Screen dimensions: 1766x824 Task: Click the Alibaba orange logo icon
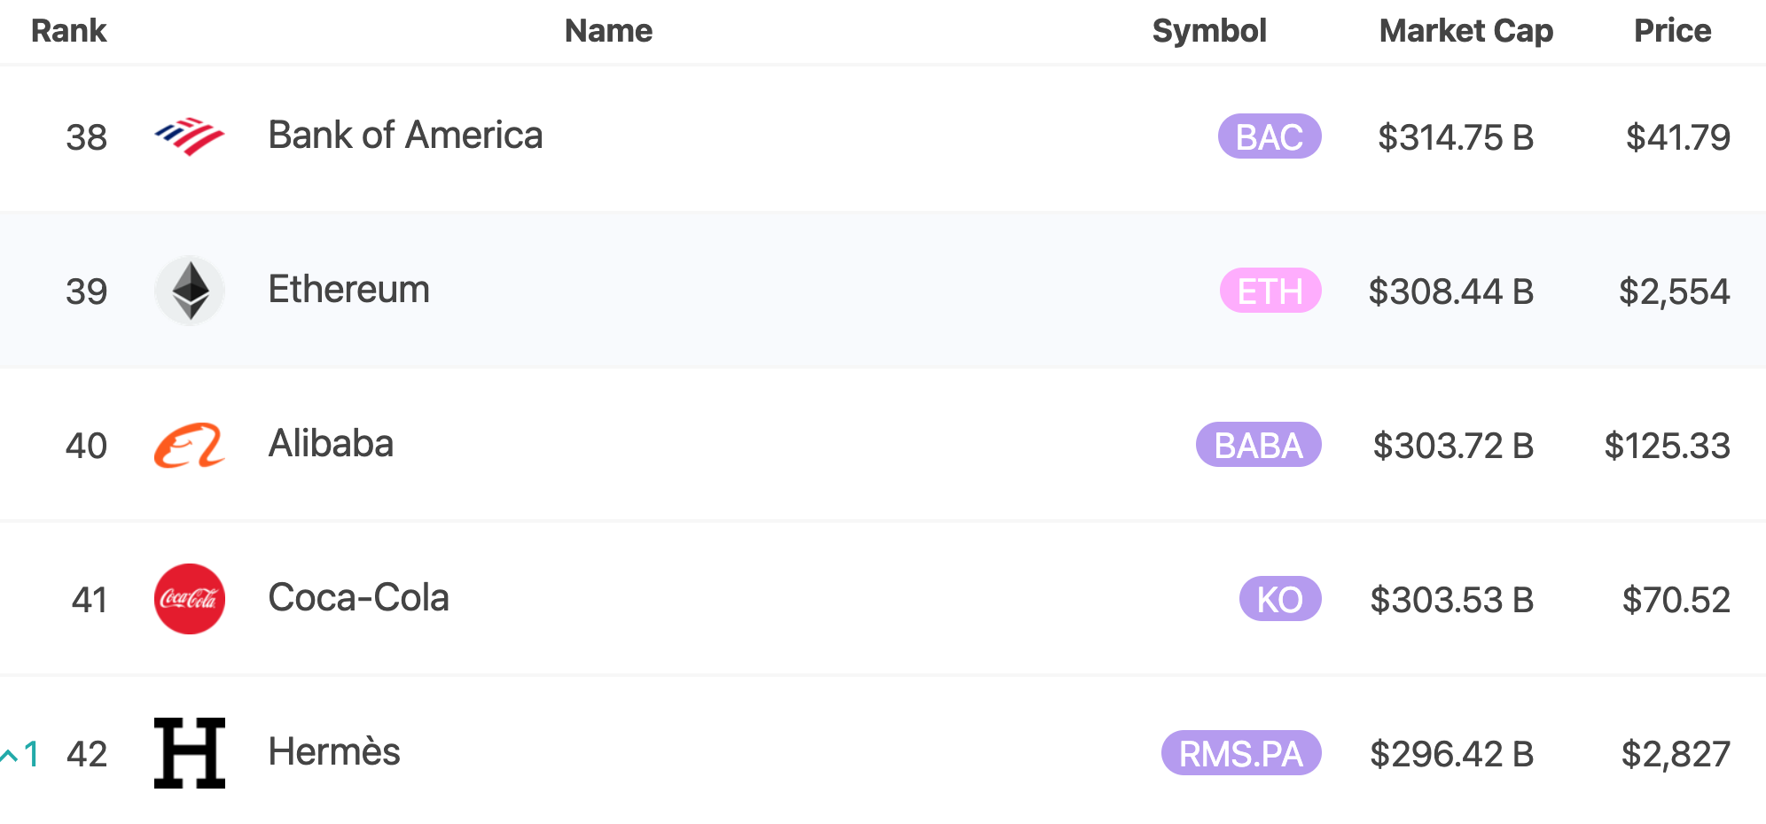click(190, 445)
